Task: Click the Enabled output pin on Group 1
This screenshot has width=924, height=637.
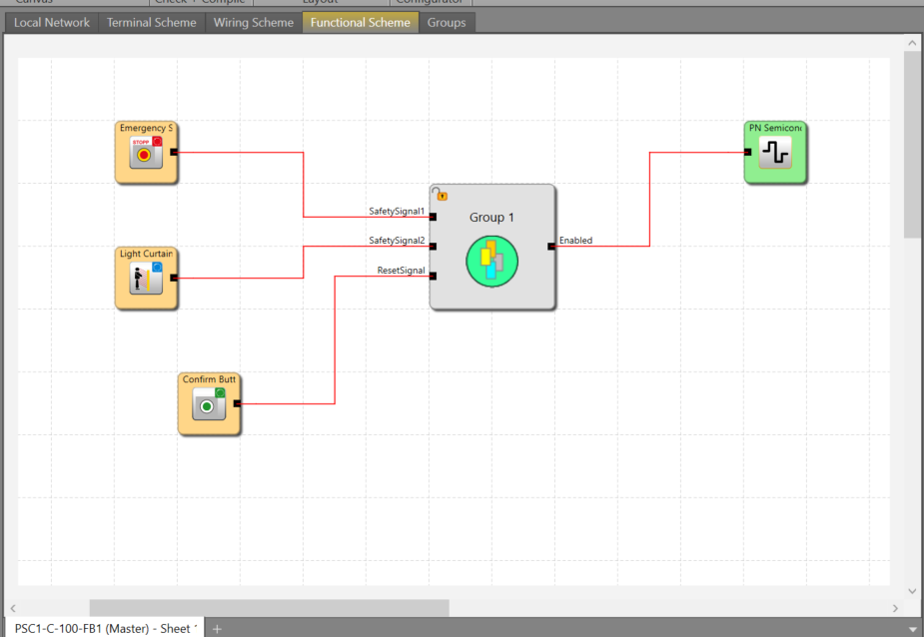Action: (x=551, y=247)
